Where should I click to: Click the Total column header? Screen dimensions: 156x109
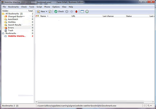[30, 11]
